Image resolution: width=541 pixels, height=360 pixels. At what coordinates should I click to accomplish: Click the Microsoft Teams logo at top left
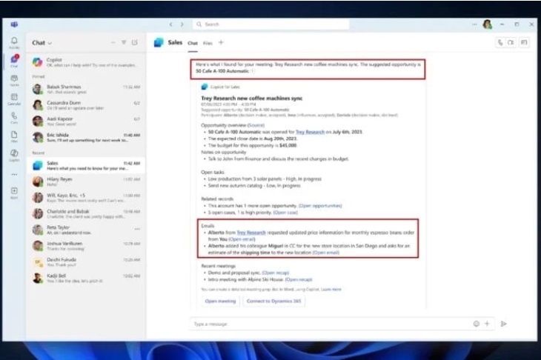pos(14,24)
